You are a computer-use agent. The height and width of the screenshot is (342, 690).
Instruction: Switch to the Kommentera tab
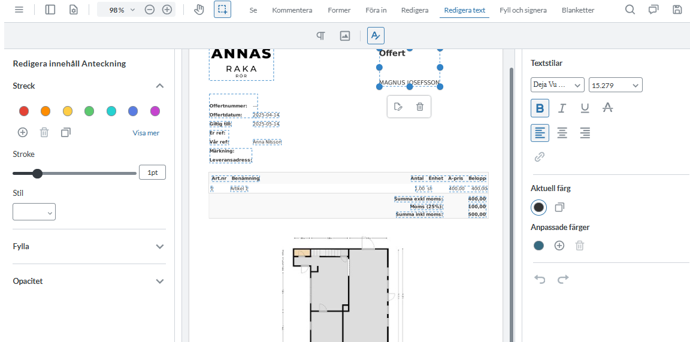click(292, 10)
